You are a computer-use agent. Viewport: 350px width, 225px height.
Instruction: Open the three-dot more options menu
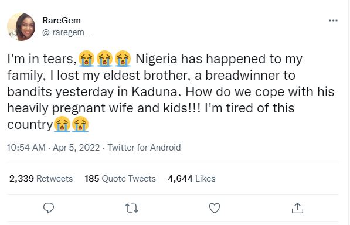click(333, 21)
